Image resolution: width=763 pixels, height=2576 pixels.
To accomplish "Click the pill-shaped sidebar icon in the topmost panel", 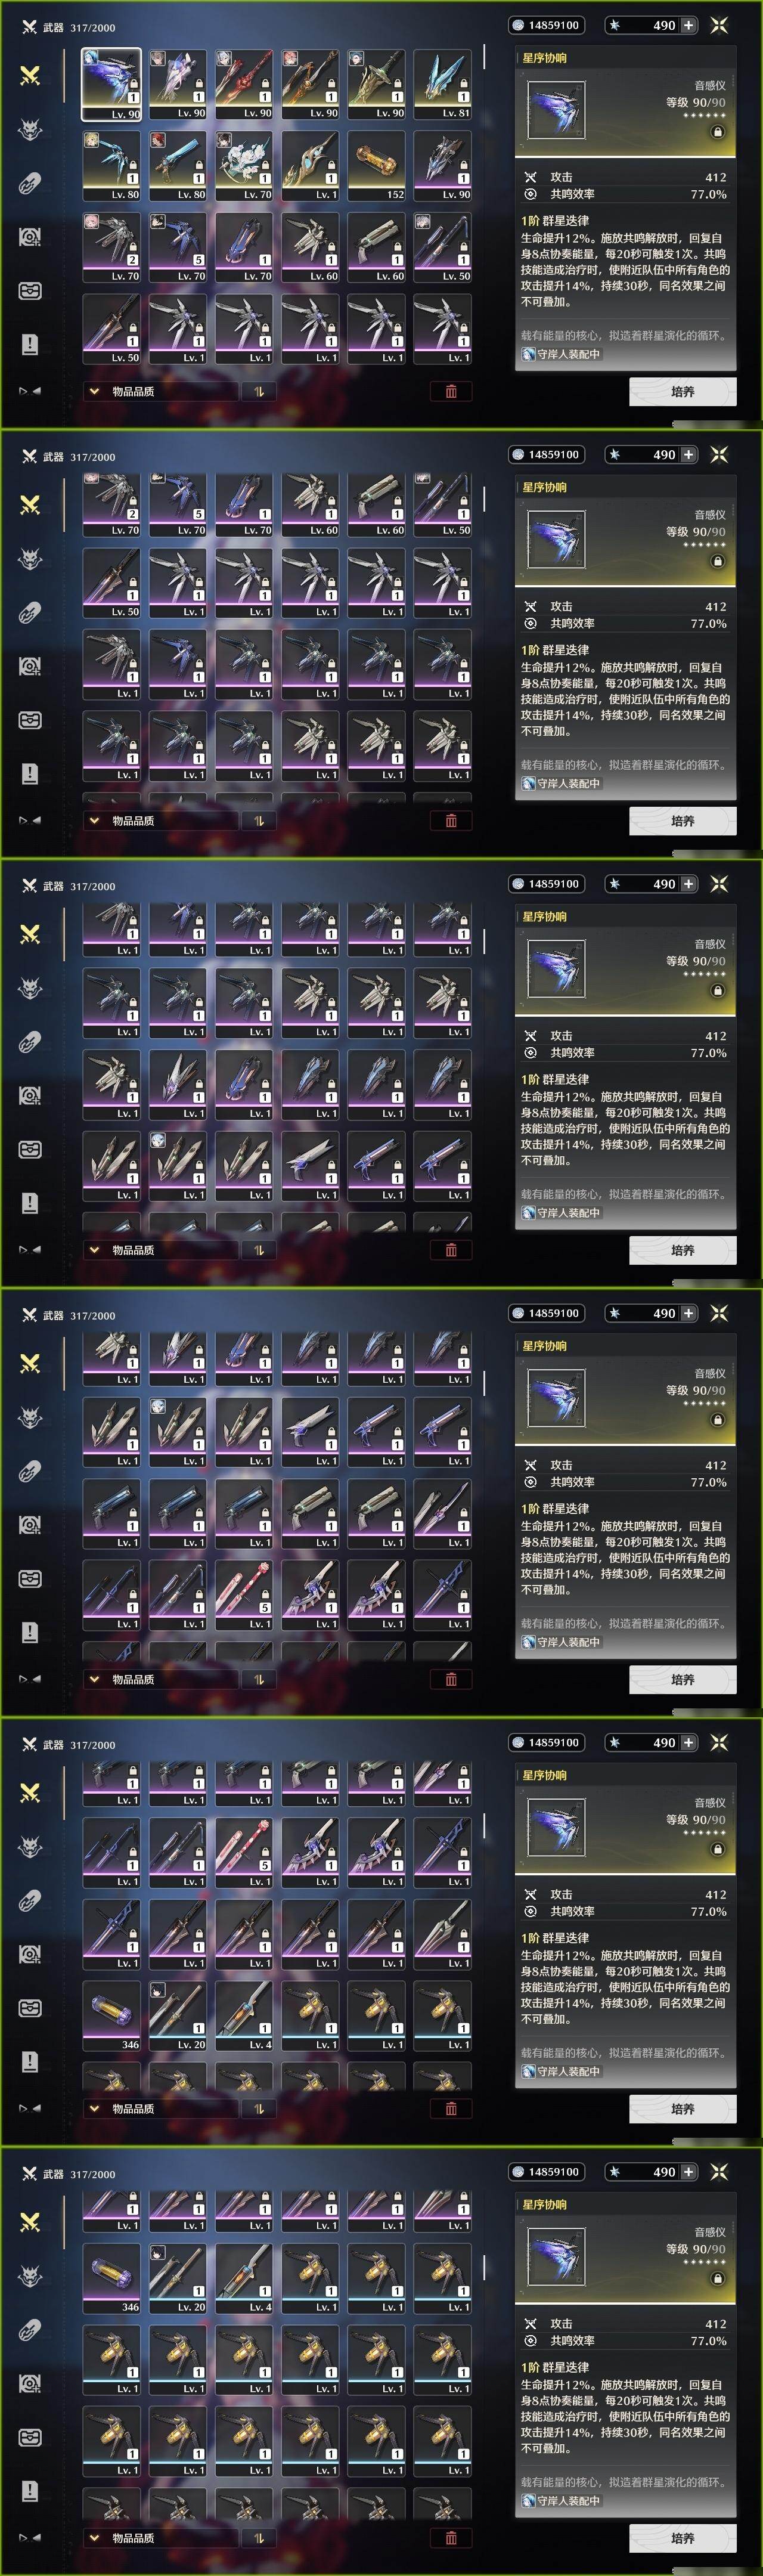I will 30,183.
